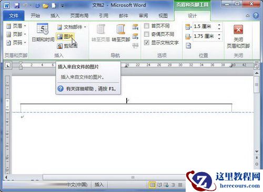Switch to web layout view
This screenshot has width=263, height=192.
pos(166,185)
